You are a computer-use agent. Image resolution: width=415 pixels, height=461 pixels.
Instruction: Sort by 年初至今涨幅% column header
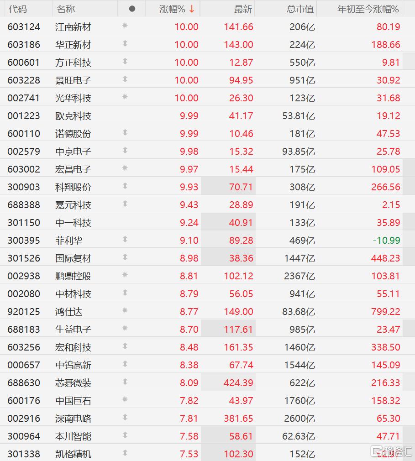(x=368, y=9)
